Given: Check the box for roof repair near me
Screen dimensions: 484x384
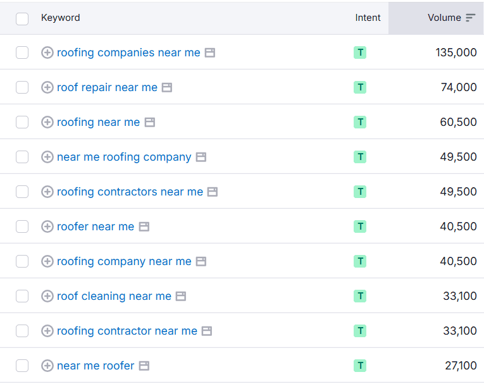Looking at the screenshot, I should 22,87.
